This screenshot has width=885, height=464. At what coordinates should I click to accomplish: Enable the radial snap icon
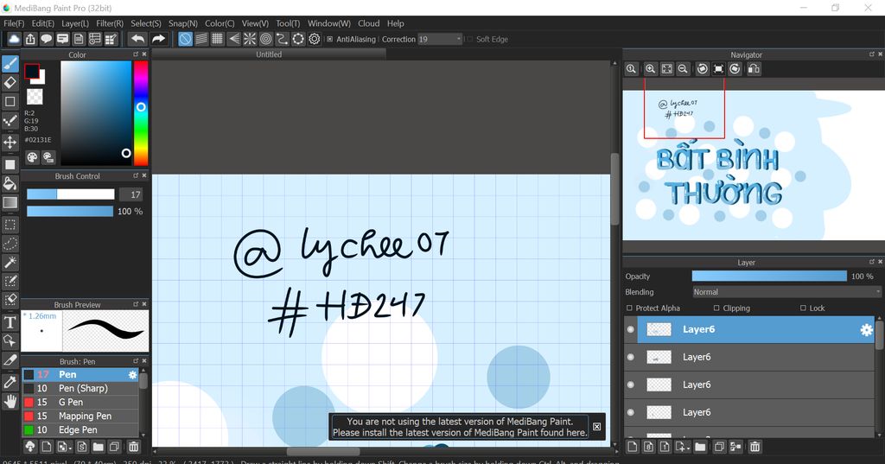click(250, 39)
